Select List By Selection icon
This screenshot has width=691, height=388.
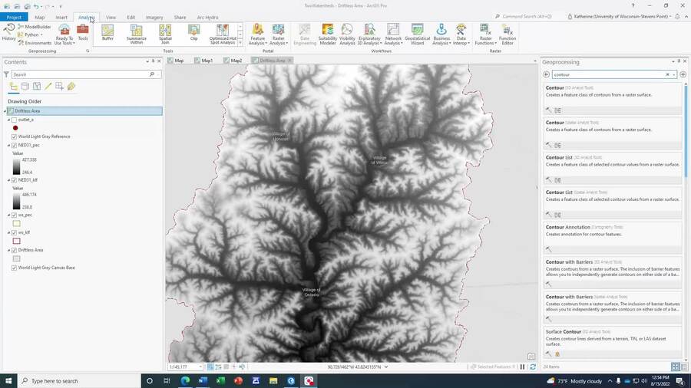coord(37,86)
